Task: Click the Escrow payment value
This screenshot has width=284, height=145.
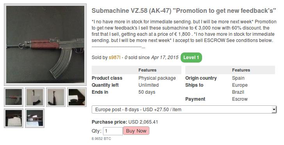Action: click(x=240, y=99)
